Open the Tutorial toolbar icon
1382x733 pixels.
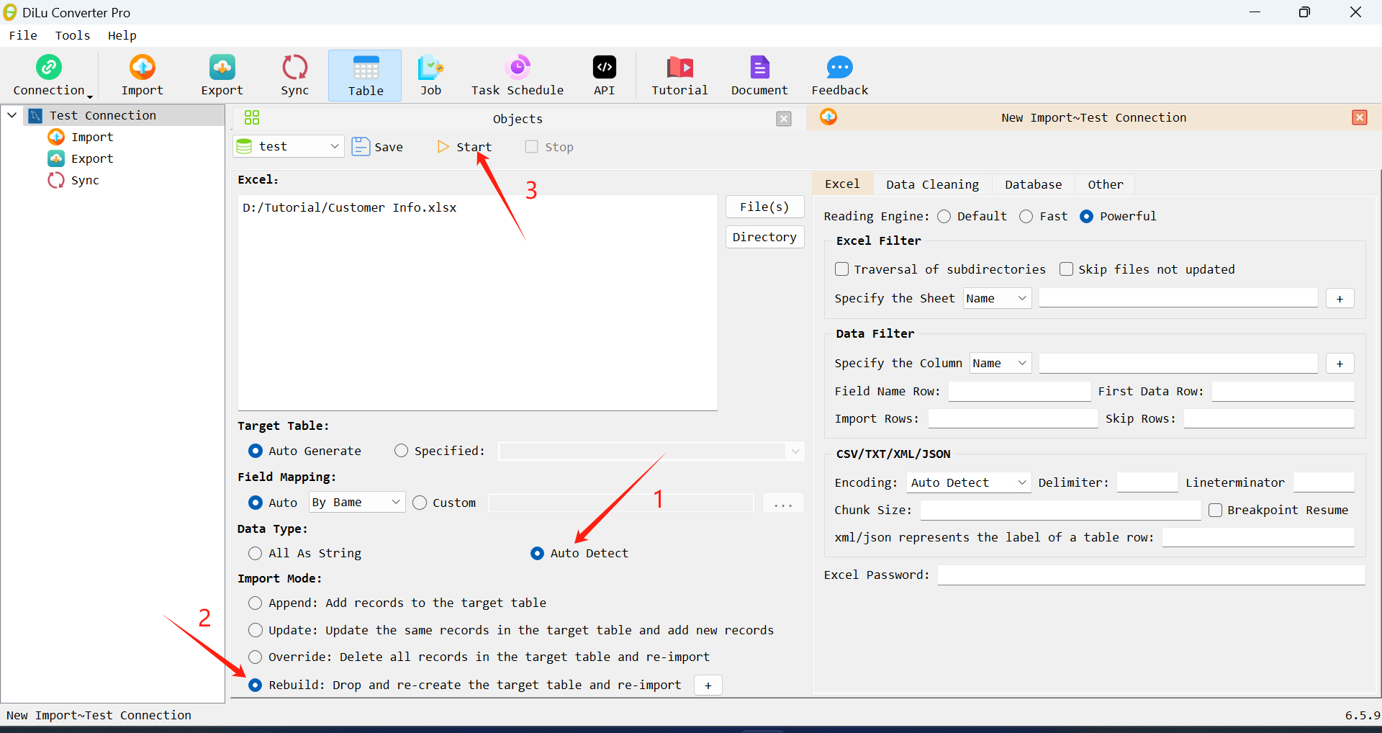(x=679, y=67)
